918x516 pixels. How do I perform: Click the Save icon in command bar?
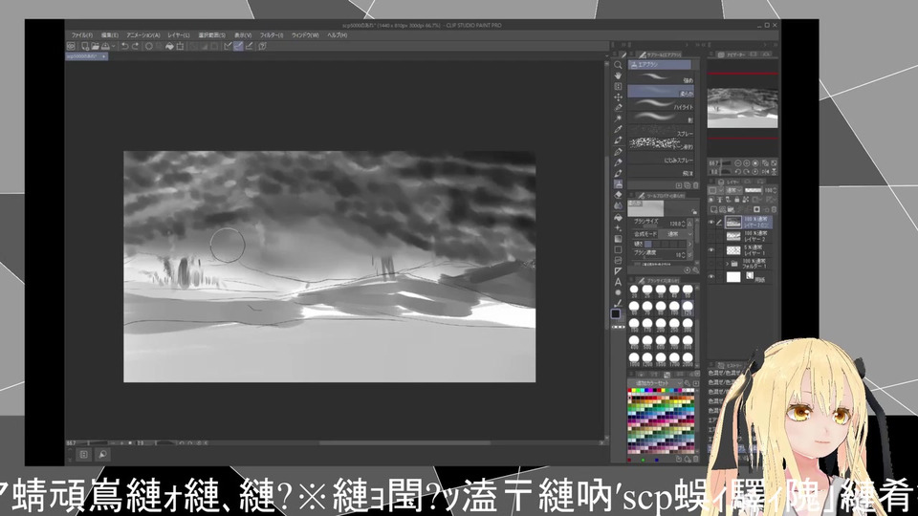(105, 46)
